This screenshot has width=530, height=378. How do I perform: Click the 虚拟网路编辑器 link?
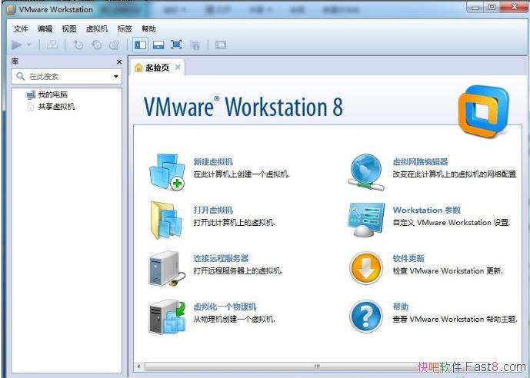(420, 162)
